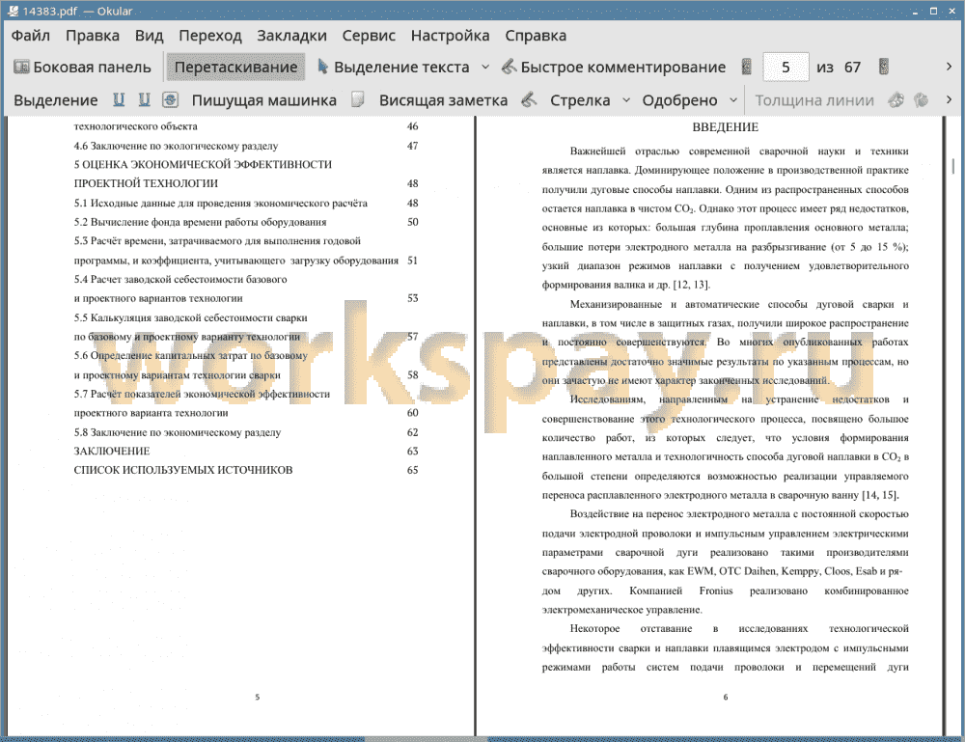Click '5 ОЦЕНКА ЭКОНОМИЧЕСКОЙ ЭФФЕКТИВНОСТИ' heading
This screenshot has height=742, width=965.
203,164
